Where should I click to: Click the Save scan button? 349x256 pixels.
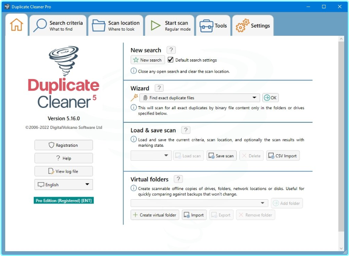click(x=221, y=156)
